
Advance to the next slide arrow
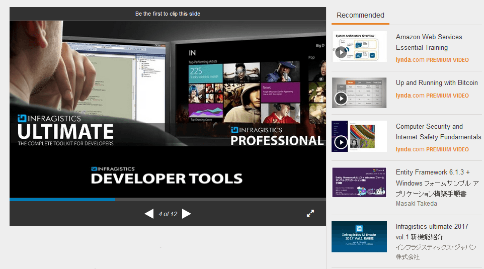coord(187,214)
